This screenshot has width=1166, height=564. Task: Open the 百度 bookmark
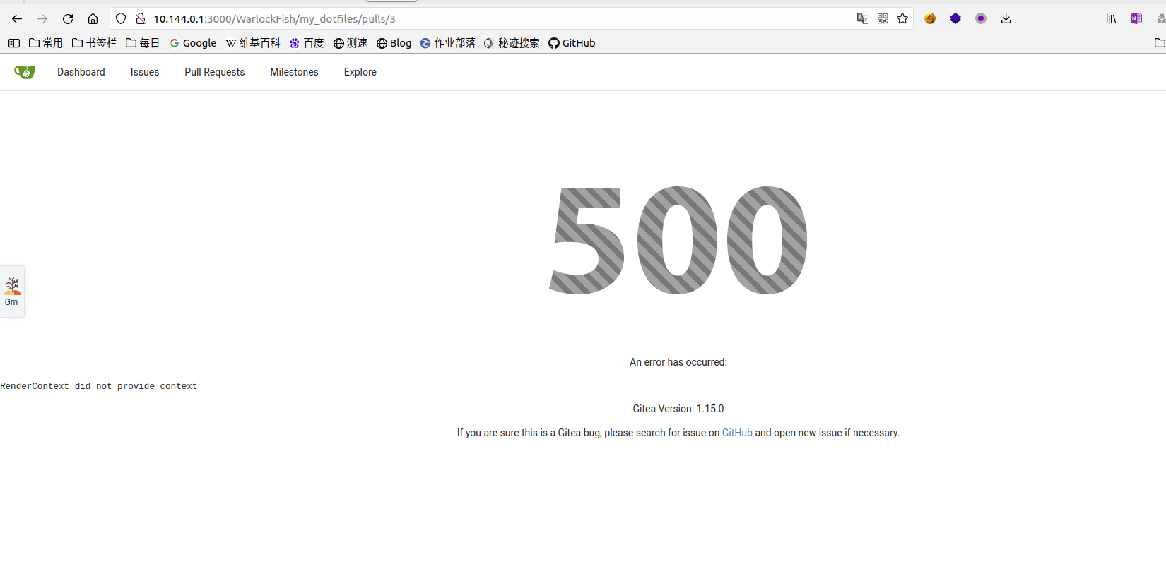[x=307, y=43]
